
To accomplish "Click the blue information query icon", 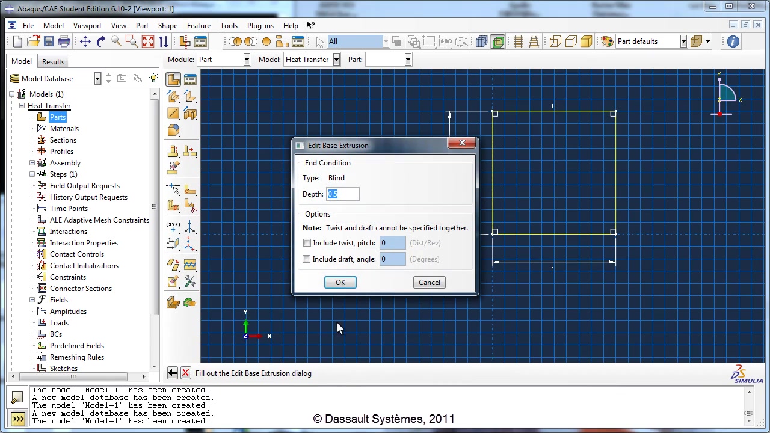I will 733,41.
